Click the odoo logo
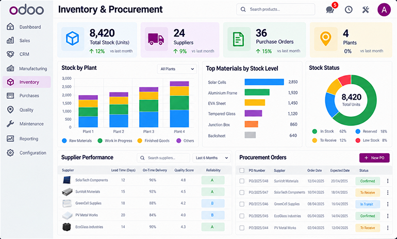Viewport: 397px width, 239px height. pyautogui.click(x=27, y=9)
